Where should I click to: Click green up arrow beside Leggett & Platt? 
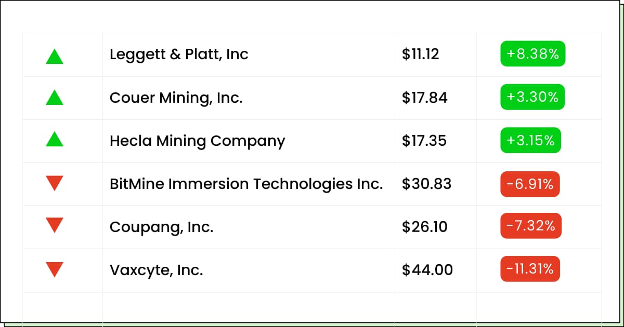coord(55,56)
